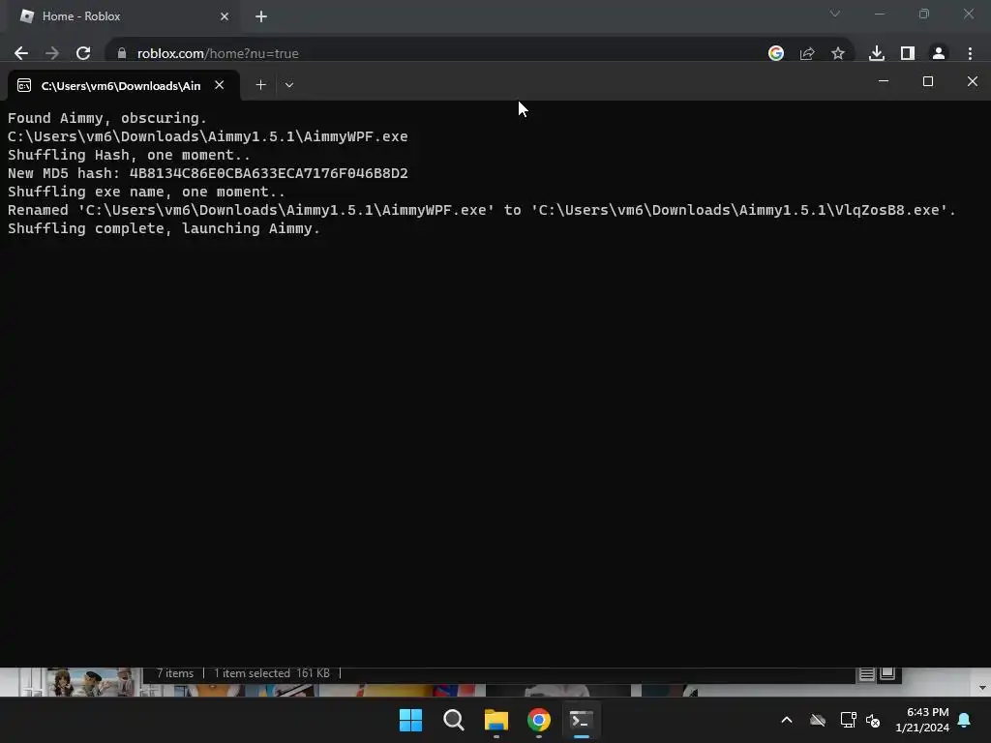Image resolution: width=991 pixels, height=743 pixels.
Task: Open a new Chrome tab
Action: (x=261, y=16)
